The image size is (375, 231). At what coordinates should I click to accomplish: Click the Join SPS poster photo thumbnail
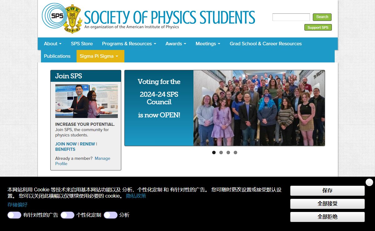[x=87, y=101]
